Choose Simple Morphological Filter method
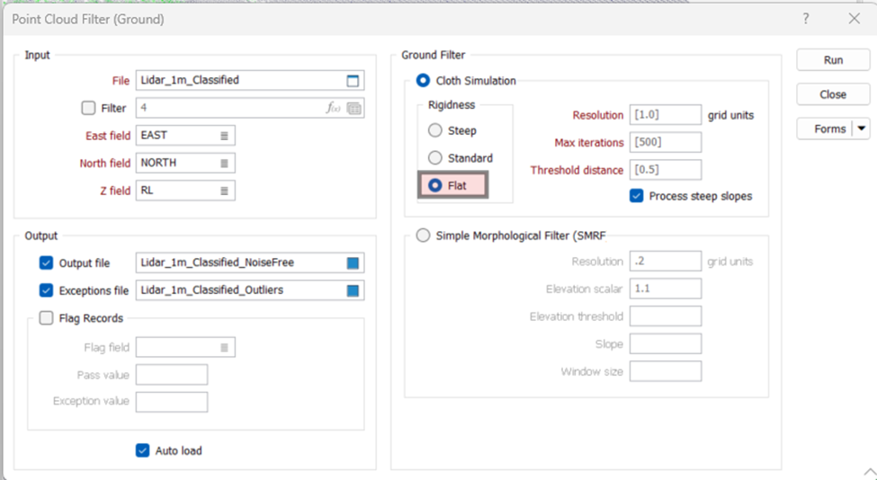The image size is (877, 480). tap(423, 236)
